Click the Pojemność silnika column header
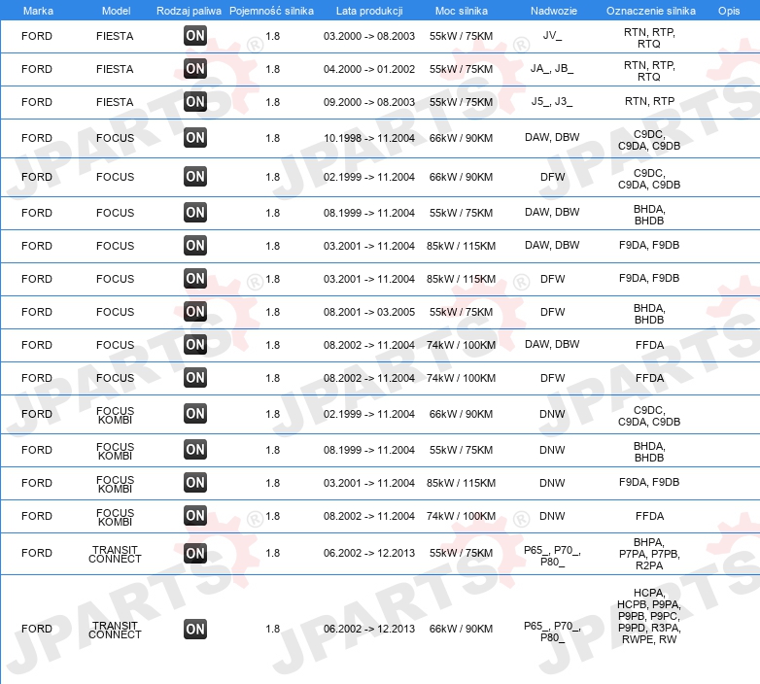Screen dimensions: 760x684 pos(271,11)
